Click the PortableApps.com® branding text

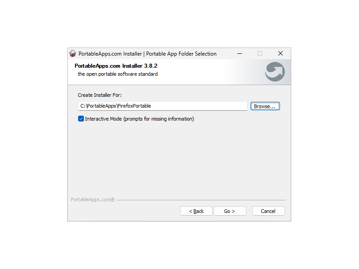point(93,200)
